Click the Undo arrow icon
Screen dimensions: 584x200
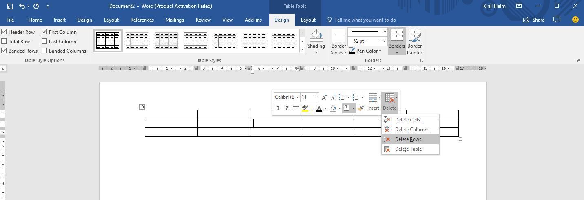tap(22, 6)
